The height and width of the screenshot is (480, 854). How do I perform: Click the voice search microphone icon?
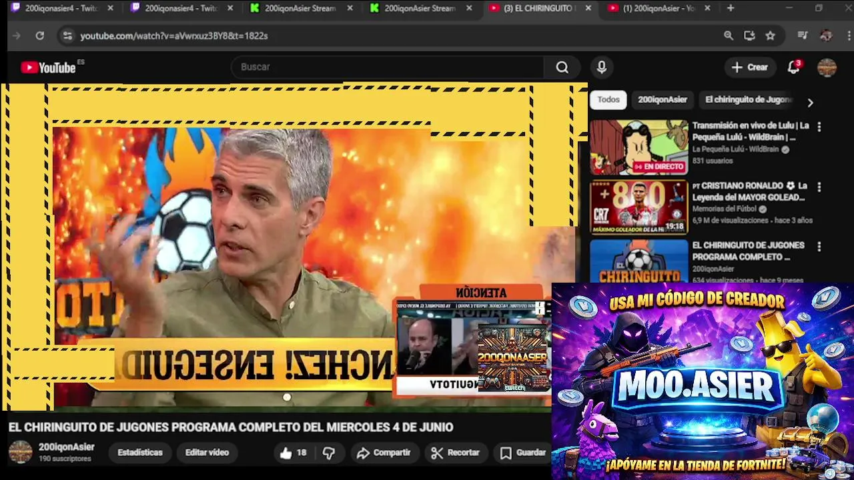click(x=601, y=67)
